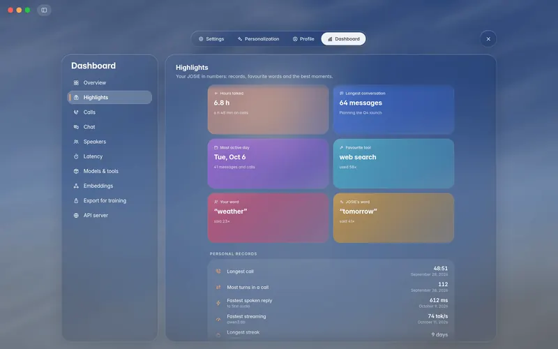Click the Calls phone icon in sidebar
558x349 pixels.
(76, 112)
